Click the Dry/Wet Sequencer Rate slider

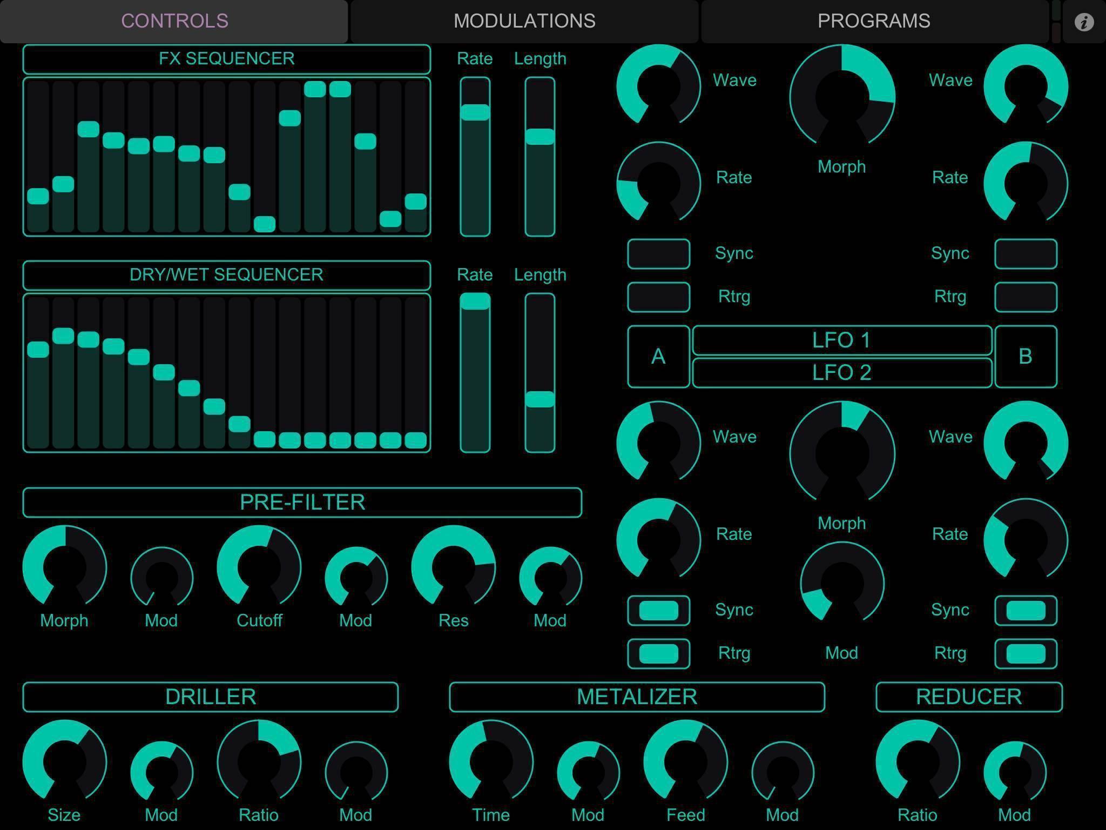click(x=475, y=373)
